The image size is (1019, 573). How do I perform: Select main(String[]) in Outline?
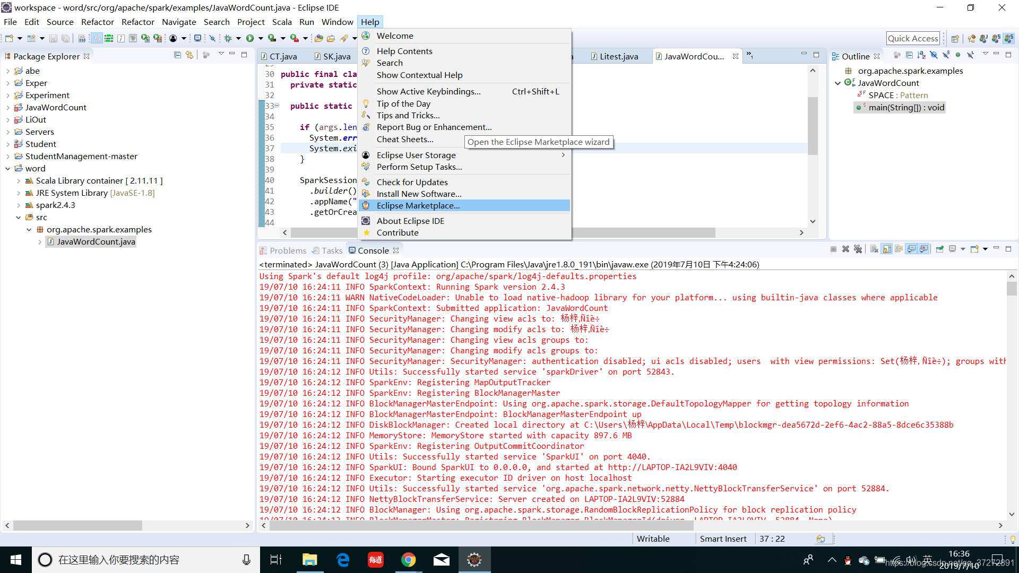click(x=900, y=108)
